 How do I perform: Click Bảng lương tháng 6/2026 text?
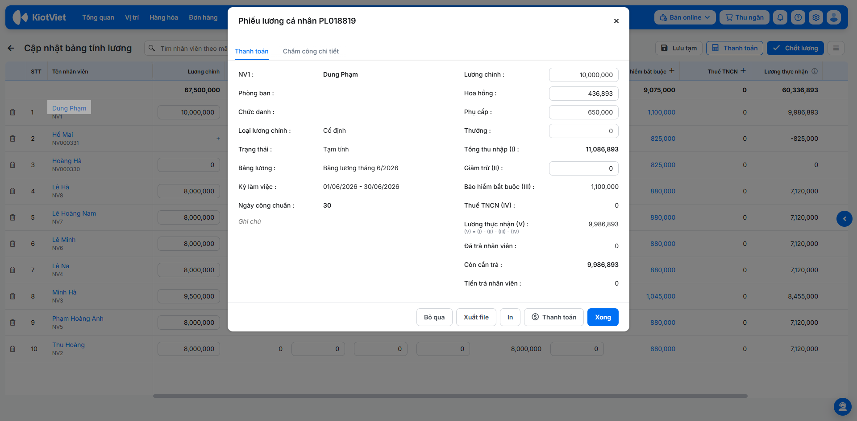(x=361, y=168)
